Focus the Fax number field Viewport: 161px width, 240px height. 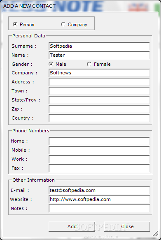coord(99,168)
